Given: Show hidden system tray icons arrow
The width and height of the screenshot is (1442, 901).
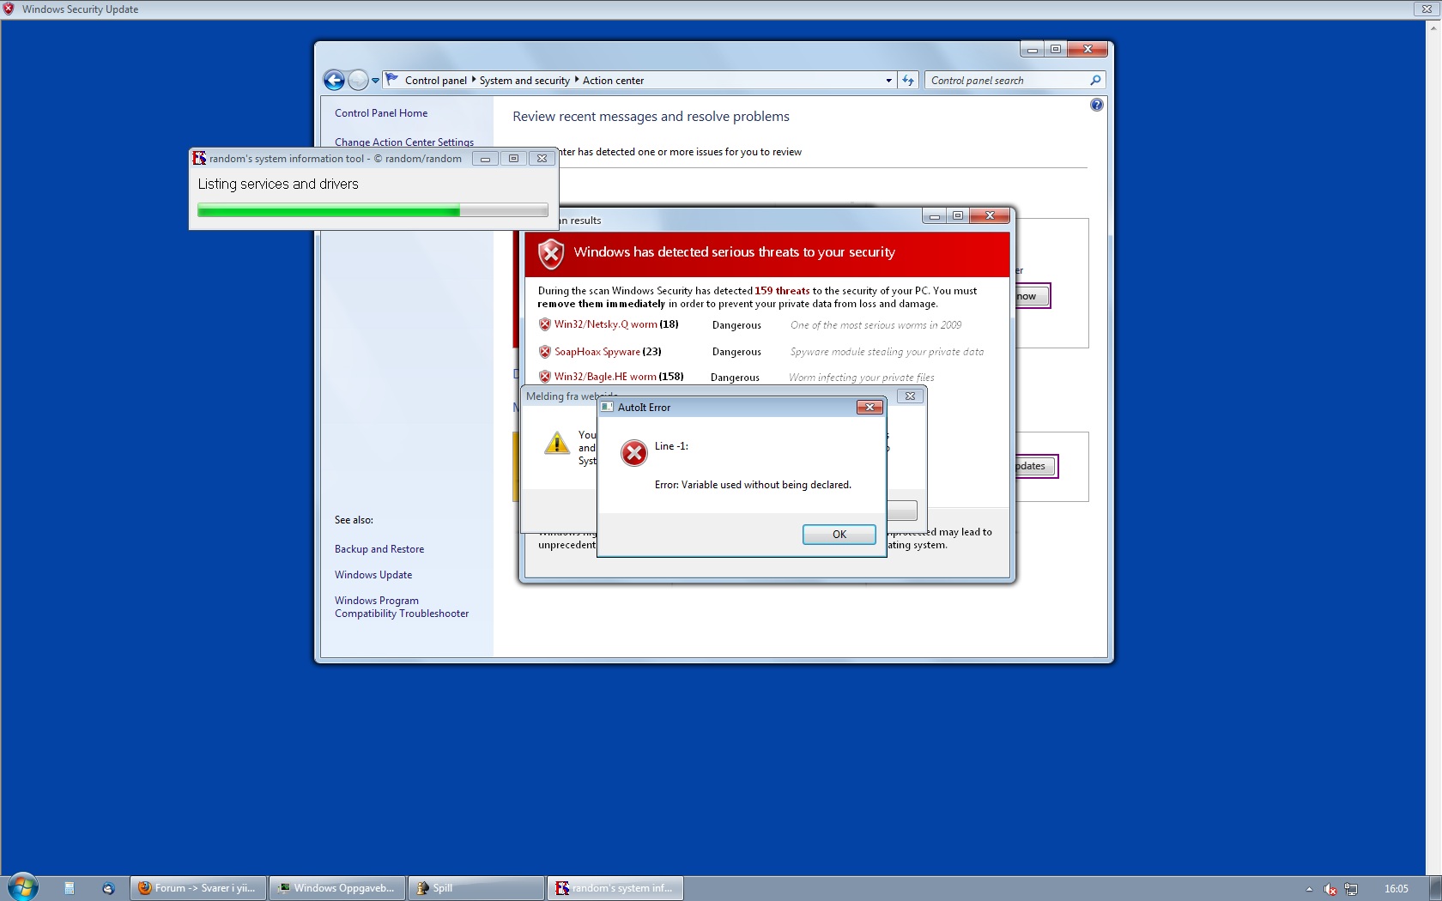Looking at the screenshot, I should [x=1309, y=889].
